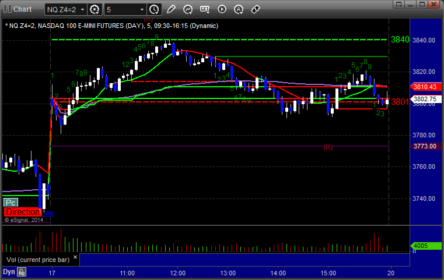The image size is (444, 280).
Task: Click the red 3801 level label
Action: point(400,102)
